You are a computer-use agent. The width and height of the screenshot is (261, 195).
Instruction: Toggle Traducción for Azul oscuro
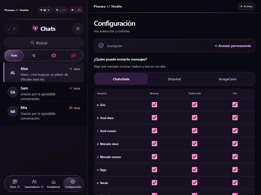194,131
